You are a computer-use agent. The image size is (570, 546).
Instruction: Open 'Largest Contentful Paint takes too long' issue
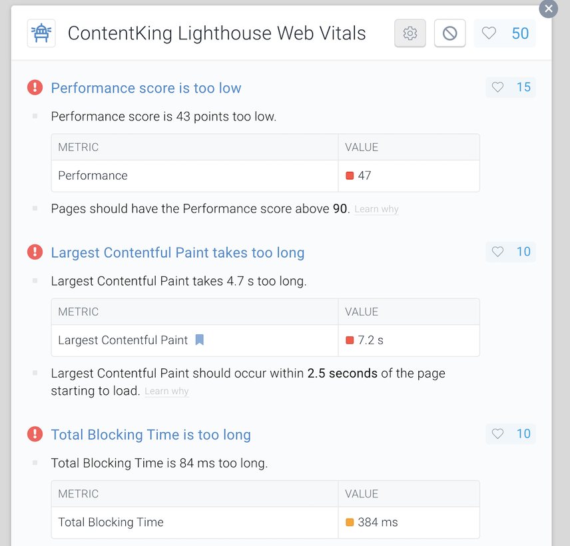[x=177, y=252]
